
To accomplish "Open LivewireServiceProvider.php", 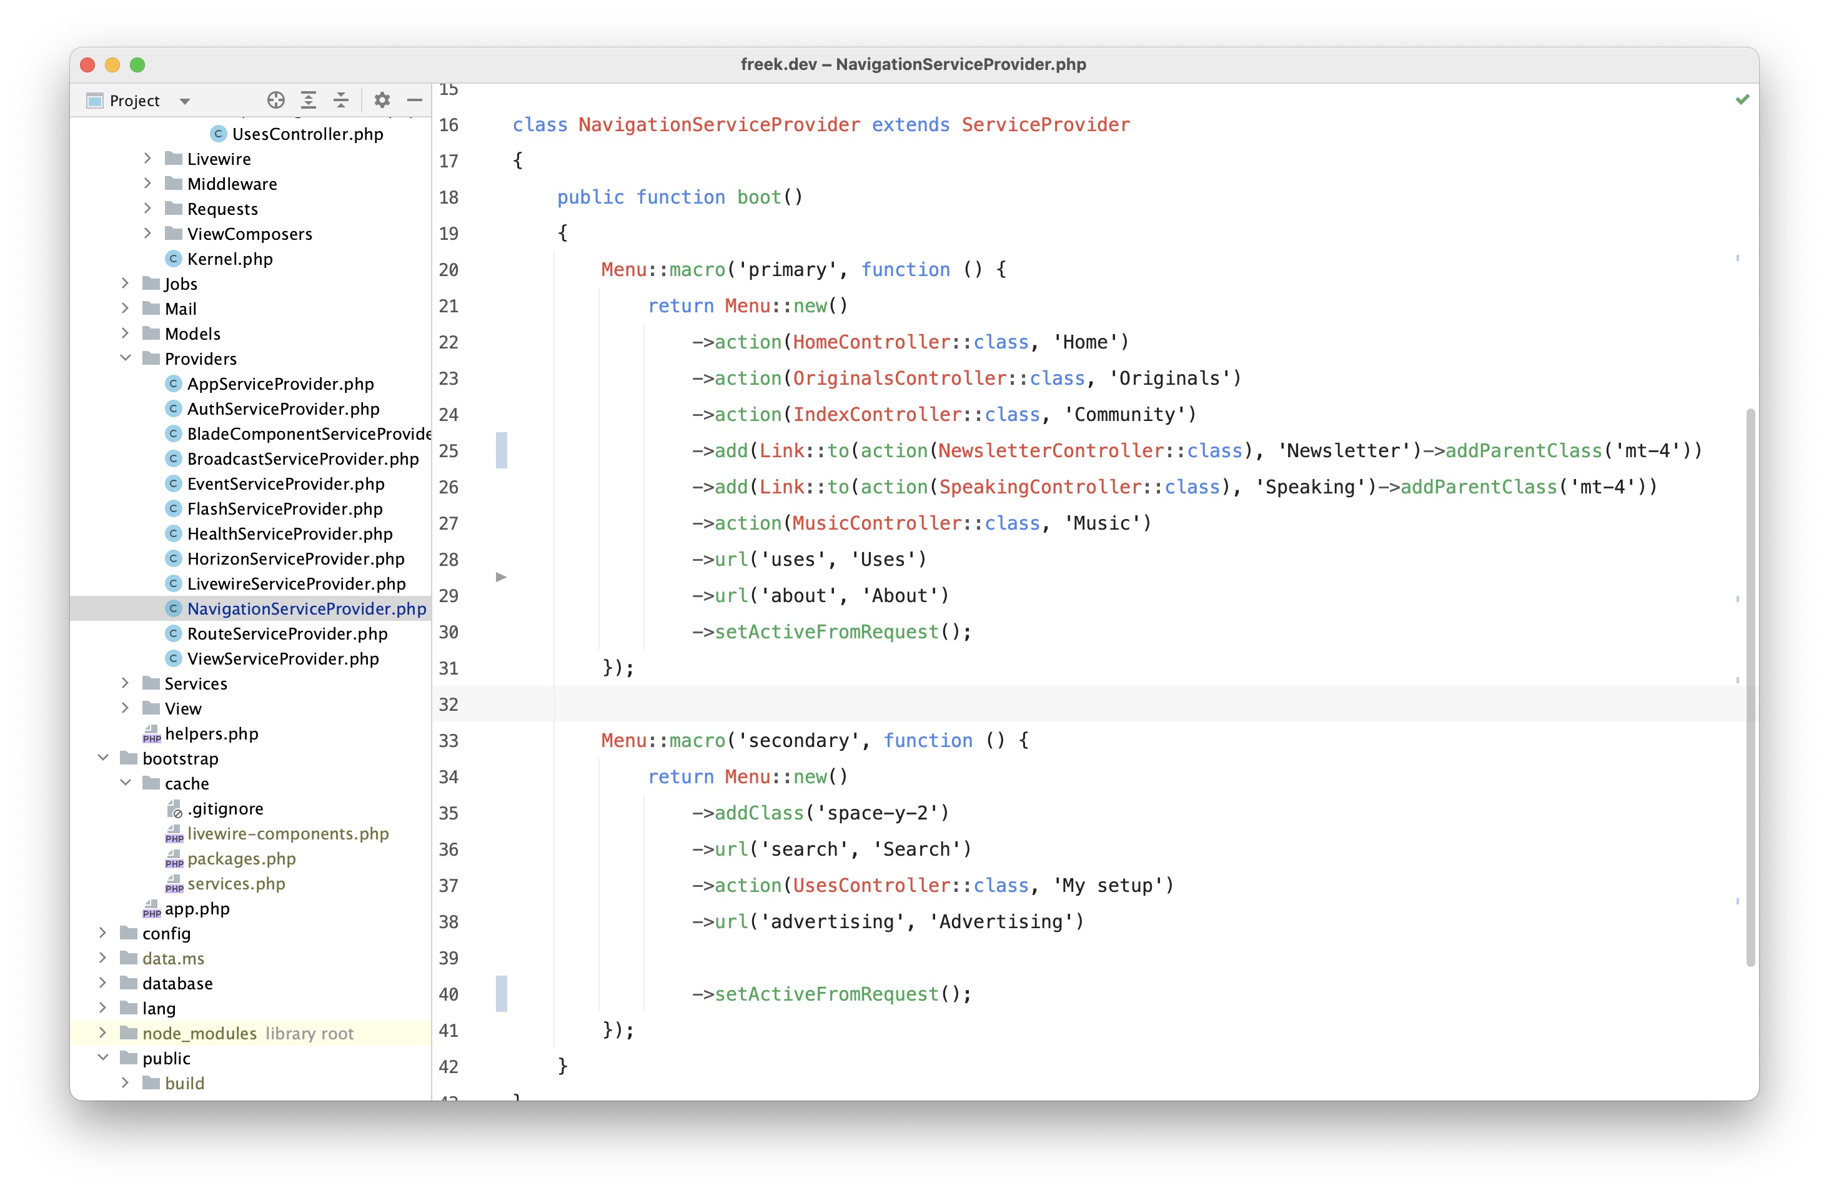I will (297, 583).
